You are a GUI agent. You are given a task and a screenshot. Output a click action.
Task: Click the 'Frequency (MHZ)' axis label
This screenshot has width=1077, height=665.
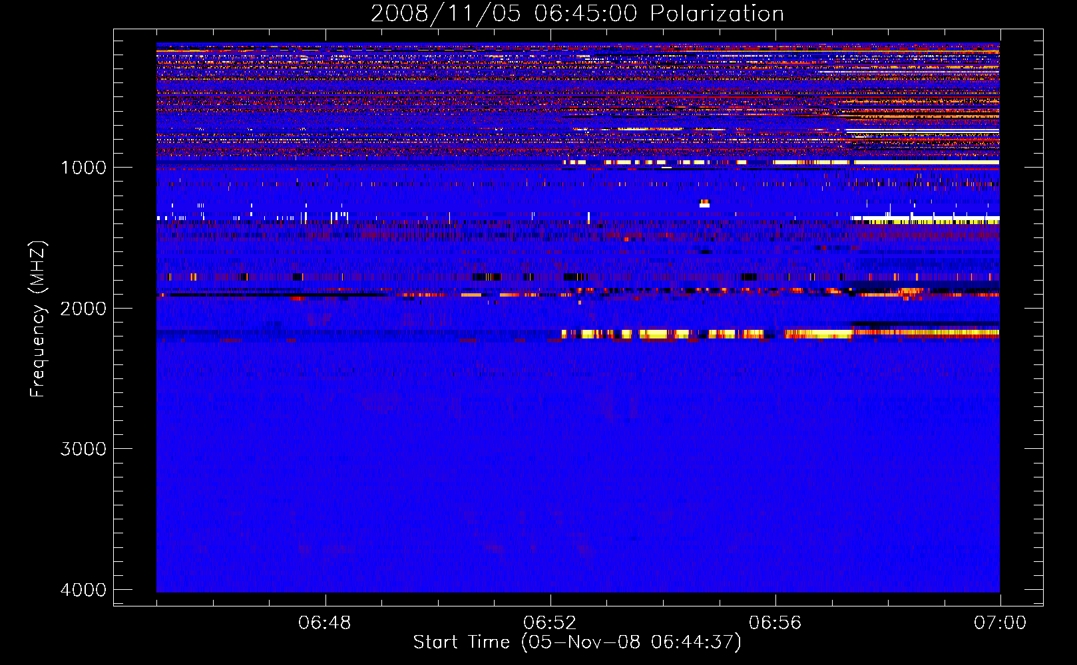coord(38,319)
